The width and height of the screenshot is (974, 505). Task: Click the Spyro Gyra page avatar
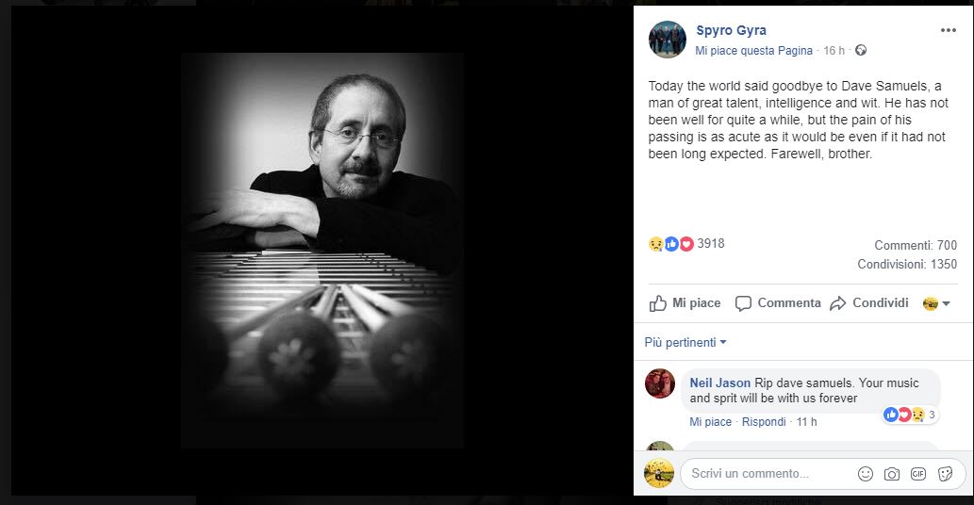668,40
